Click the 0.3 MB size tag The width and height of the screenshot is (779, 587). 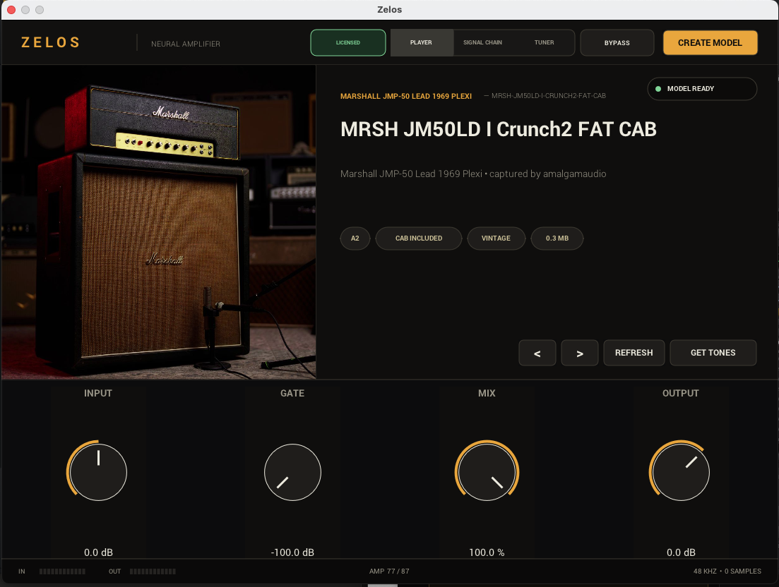557,238
